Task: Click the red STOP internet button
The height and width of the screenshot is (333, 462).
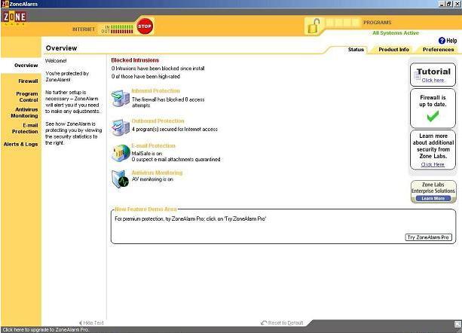Action: [145, 26]
